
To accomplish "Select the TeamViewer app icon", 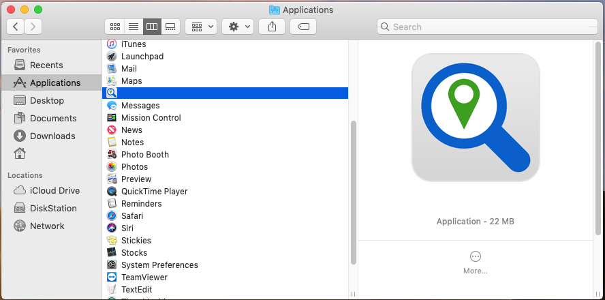I will tap(112, 277).
